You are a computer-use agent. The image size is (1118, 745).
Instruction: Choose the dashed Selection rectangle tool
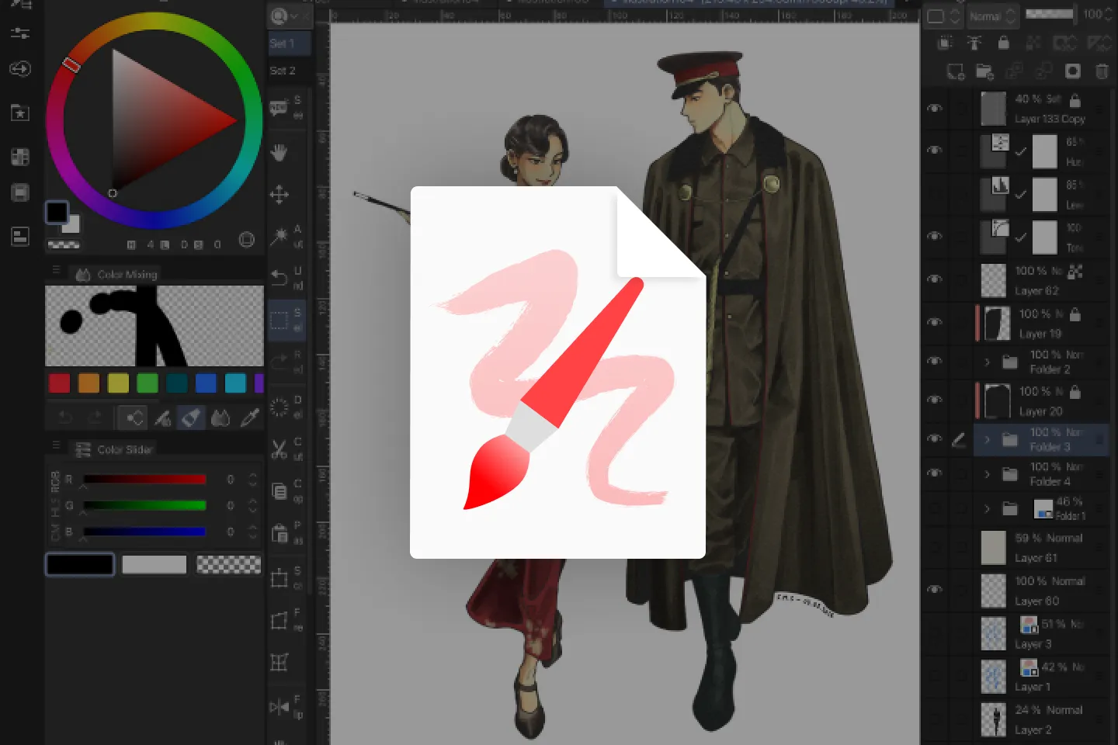click(x=279, y=319)
